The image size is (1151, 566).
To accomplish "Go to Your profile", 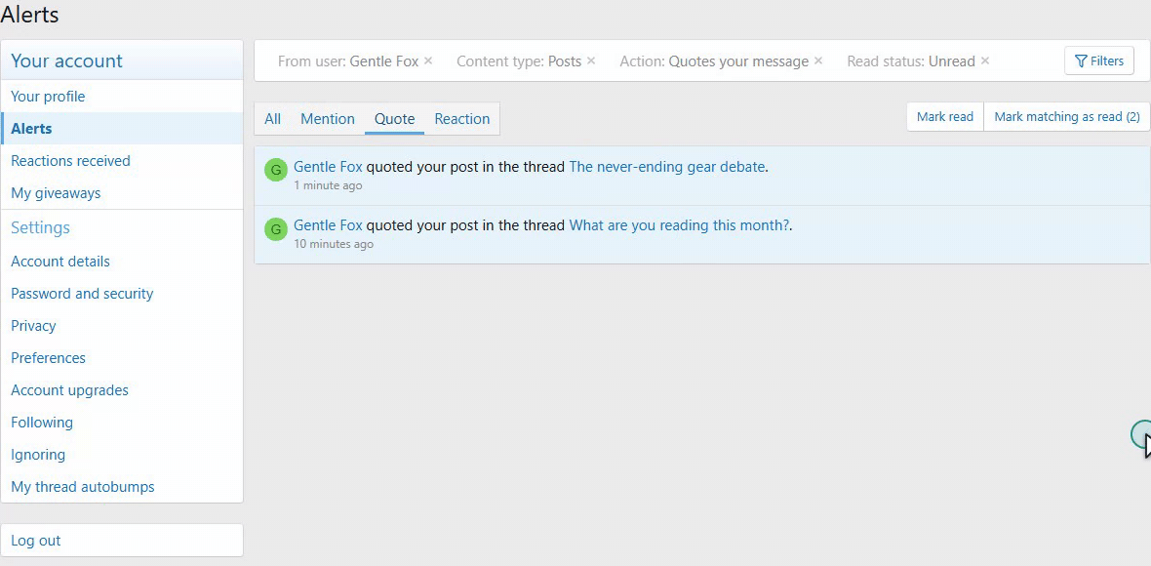I will (x=122, y=97).
